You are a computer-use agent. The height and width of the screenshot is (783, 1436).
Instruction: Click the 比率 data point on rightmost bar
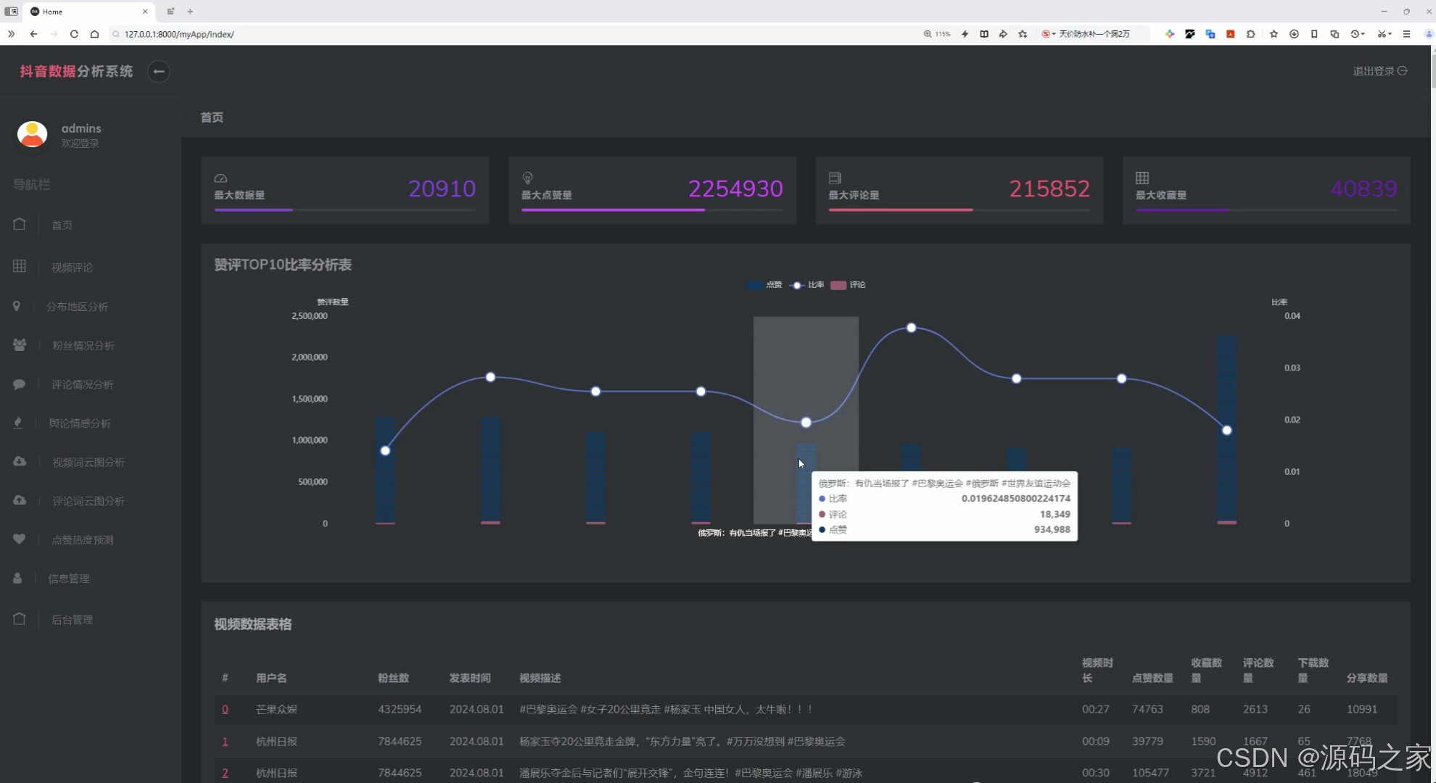(x=1226, y=431)
